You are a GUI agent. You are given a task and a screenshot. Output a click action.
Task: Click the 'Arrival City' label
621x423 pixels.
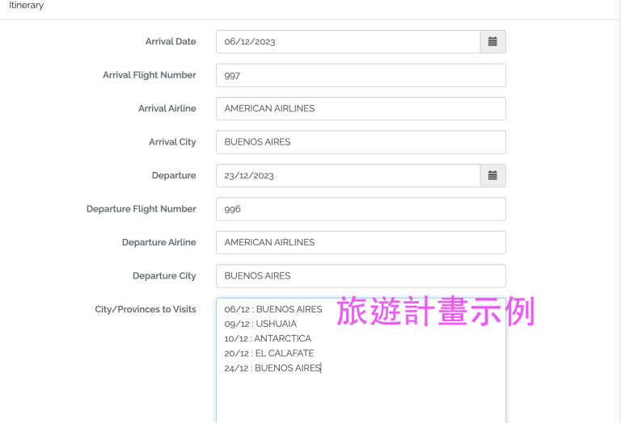pyautogui.click(x=172, y=142)
